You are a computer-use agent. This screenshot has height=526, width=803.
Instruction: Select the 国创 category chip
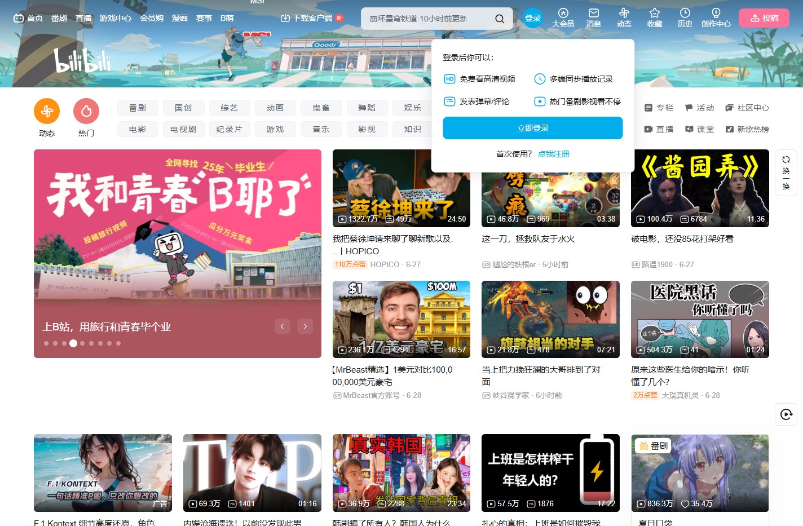183,108
